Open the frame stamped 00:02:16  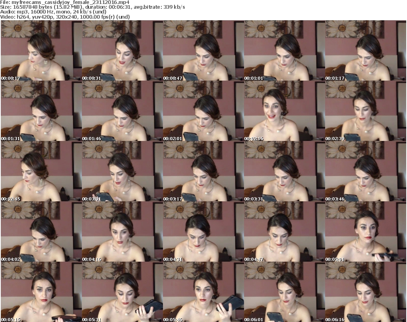285,111
